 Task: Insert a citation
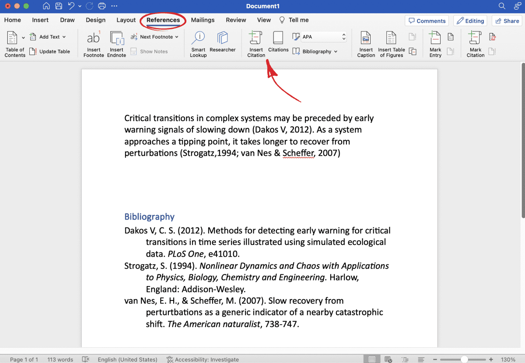click(255, 43)
